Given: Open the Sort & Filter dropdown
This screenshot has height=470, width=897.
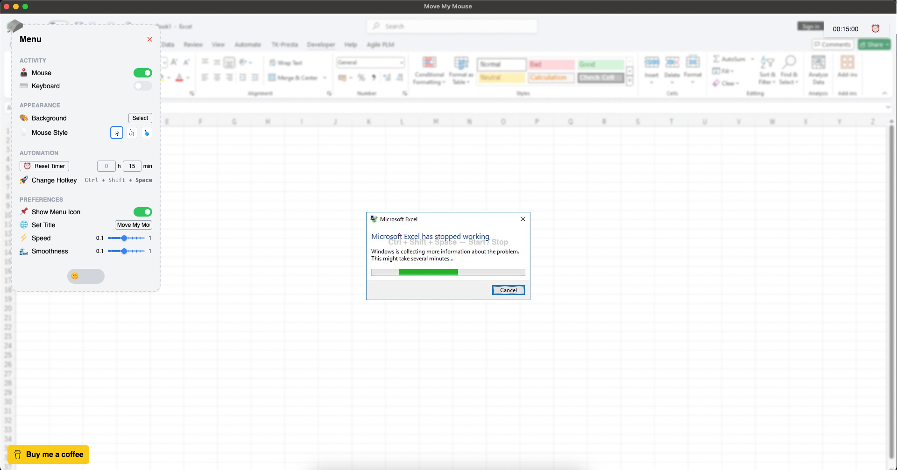Looking at the screenshot, I should [x=767, y=70].
